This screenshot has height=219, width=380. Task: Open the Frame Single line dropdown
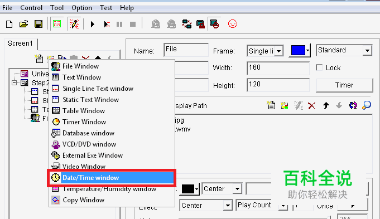pyautogui.click(x=278, y=51)
